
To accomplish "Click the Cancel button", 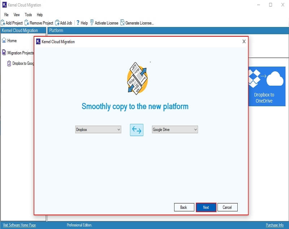I will point(228,207).
